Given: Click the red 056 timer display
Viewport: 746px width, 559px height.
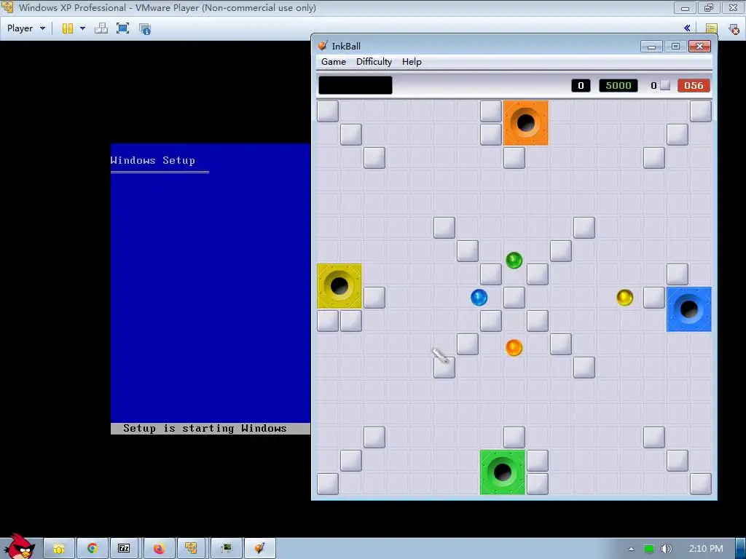Looking at the screenshot, I should click(x=694, y=86).
